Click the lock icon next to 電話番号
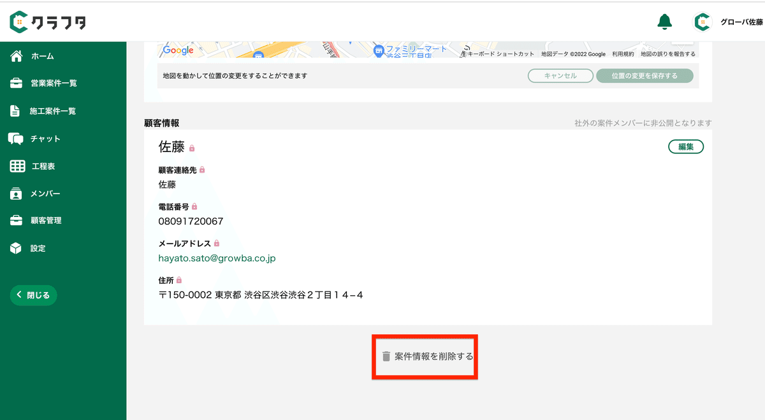Viewport: 765px width, 420px height. (194, 207)
